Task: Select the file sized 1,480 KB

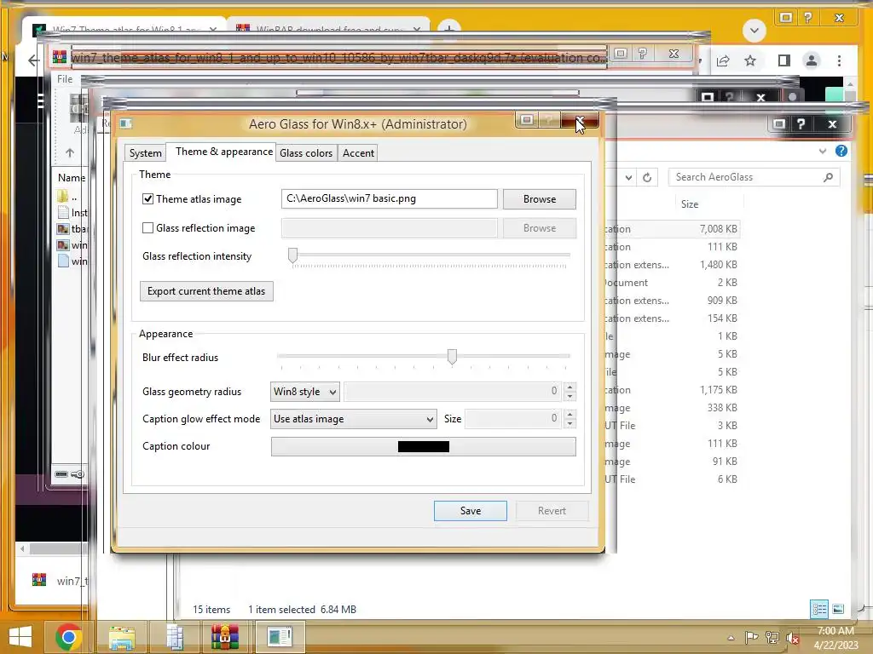Action: 672,265
